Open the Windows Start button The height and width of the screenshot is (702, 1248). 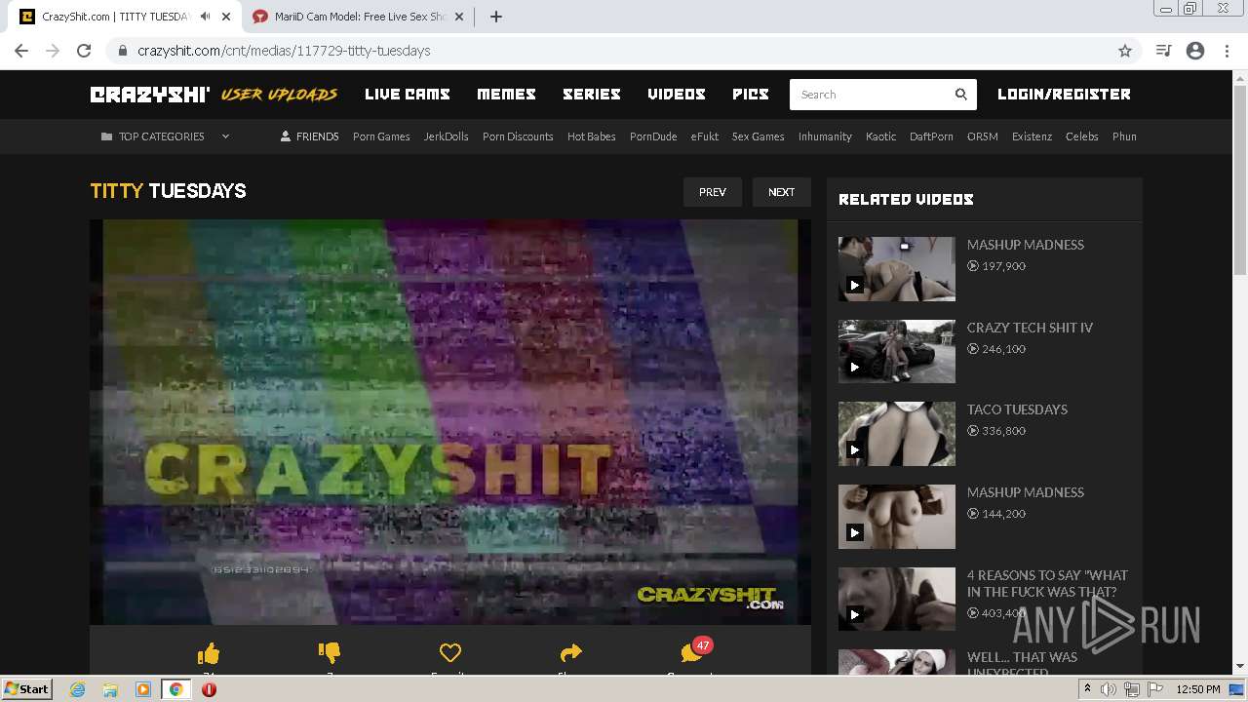point(26,689)
